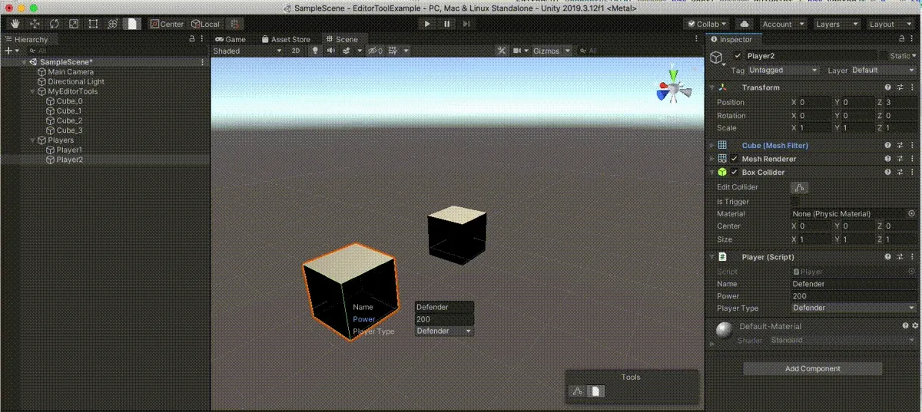Toggle scene audio with the speaker icon

pos(331,51)
